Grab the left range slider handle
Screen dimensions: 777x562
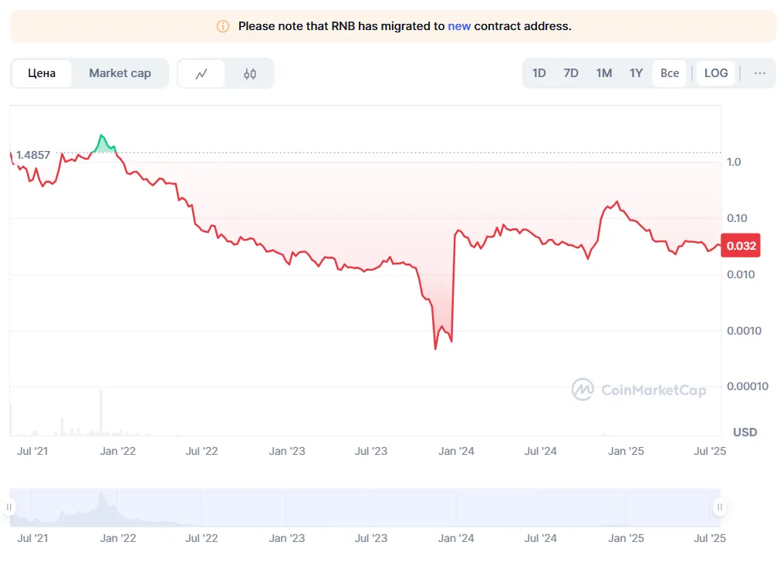coord(9,507)
